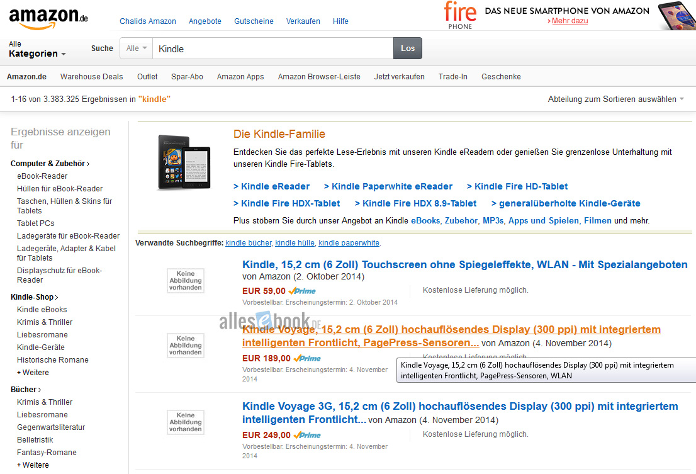Select 'Ladegeräte für eBook-Reader' category

pyautogui.click(x=69, y=235)
